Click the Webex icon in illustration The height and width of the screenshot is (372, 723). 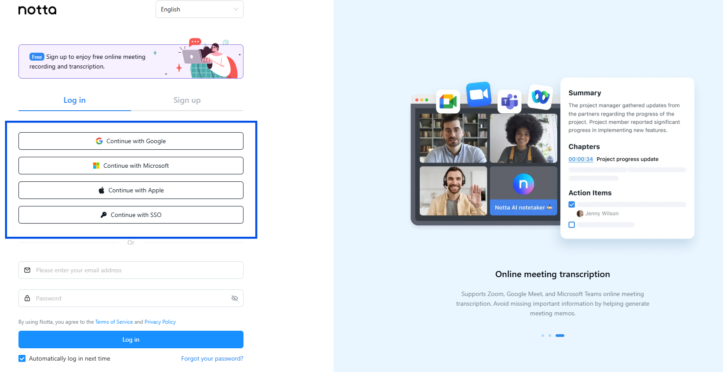pyautogui.click(x=541, y=97)
